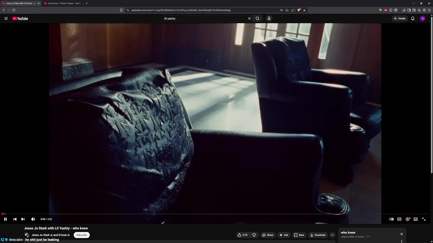Open the Leo AI sparkle icon
The width and height of the screenshot is (433, 243).
point(419,10)
